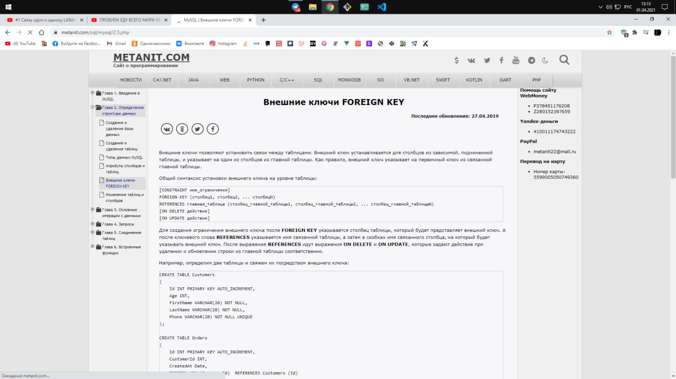This screenshot has height=379, width=676.
Task: Open MONGODB section in navigation
Action: (x=349, y=80)
